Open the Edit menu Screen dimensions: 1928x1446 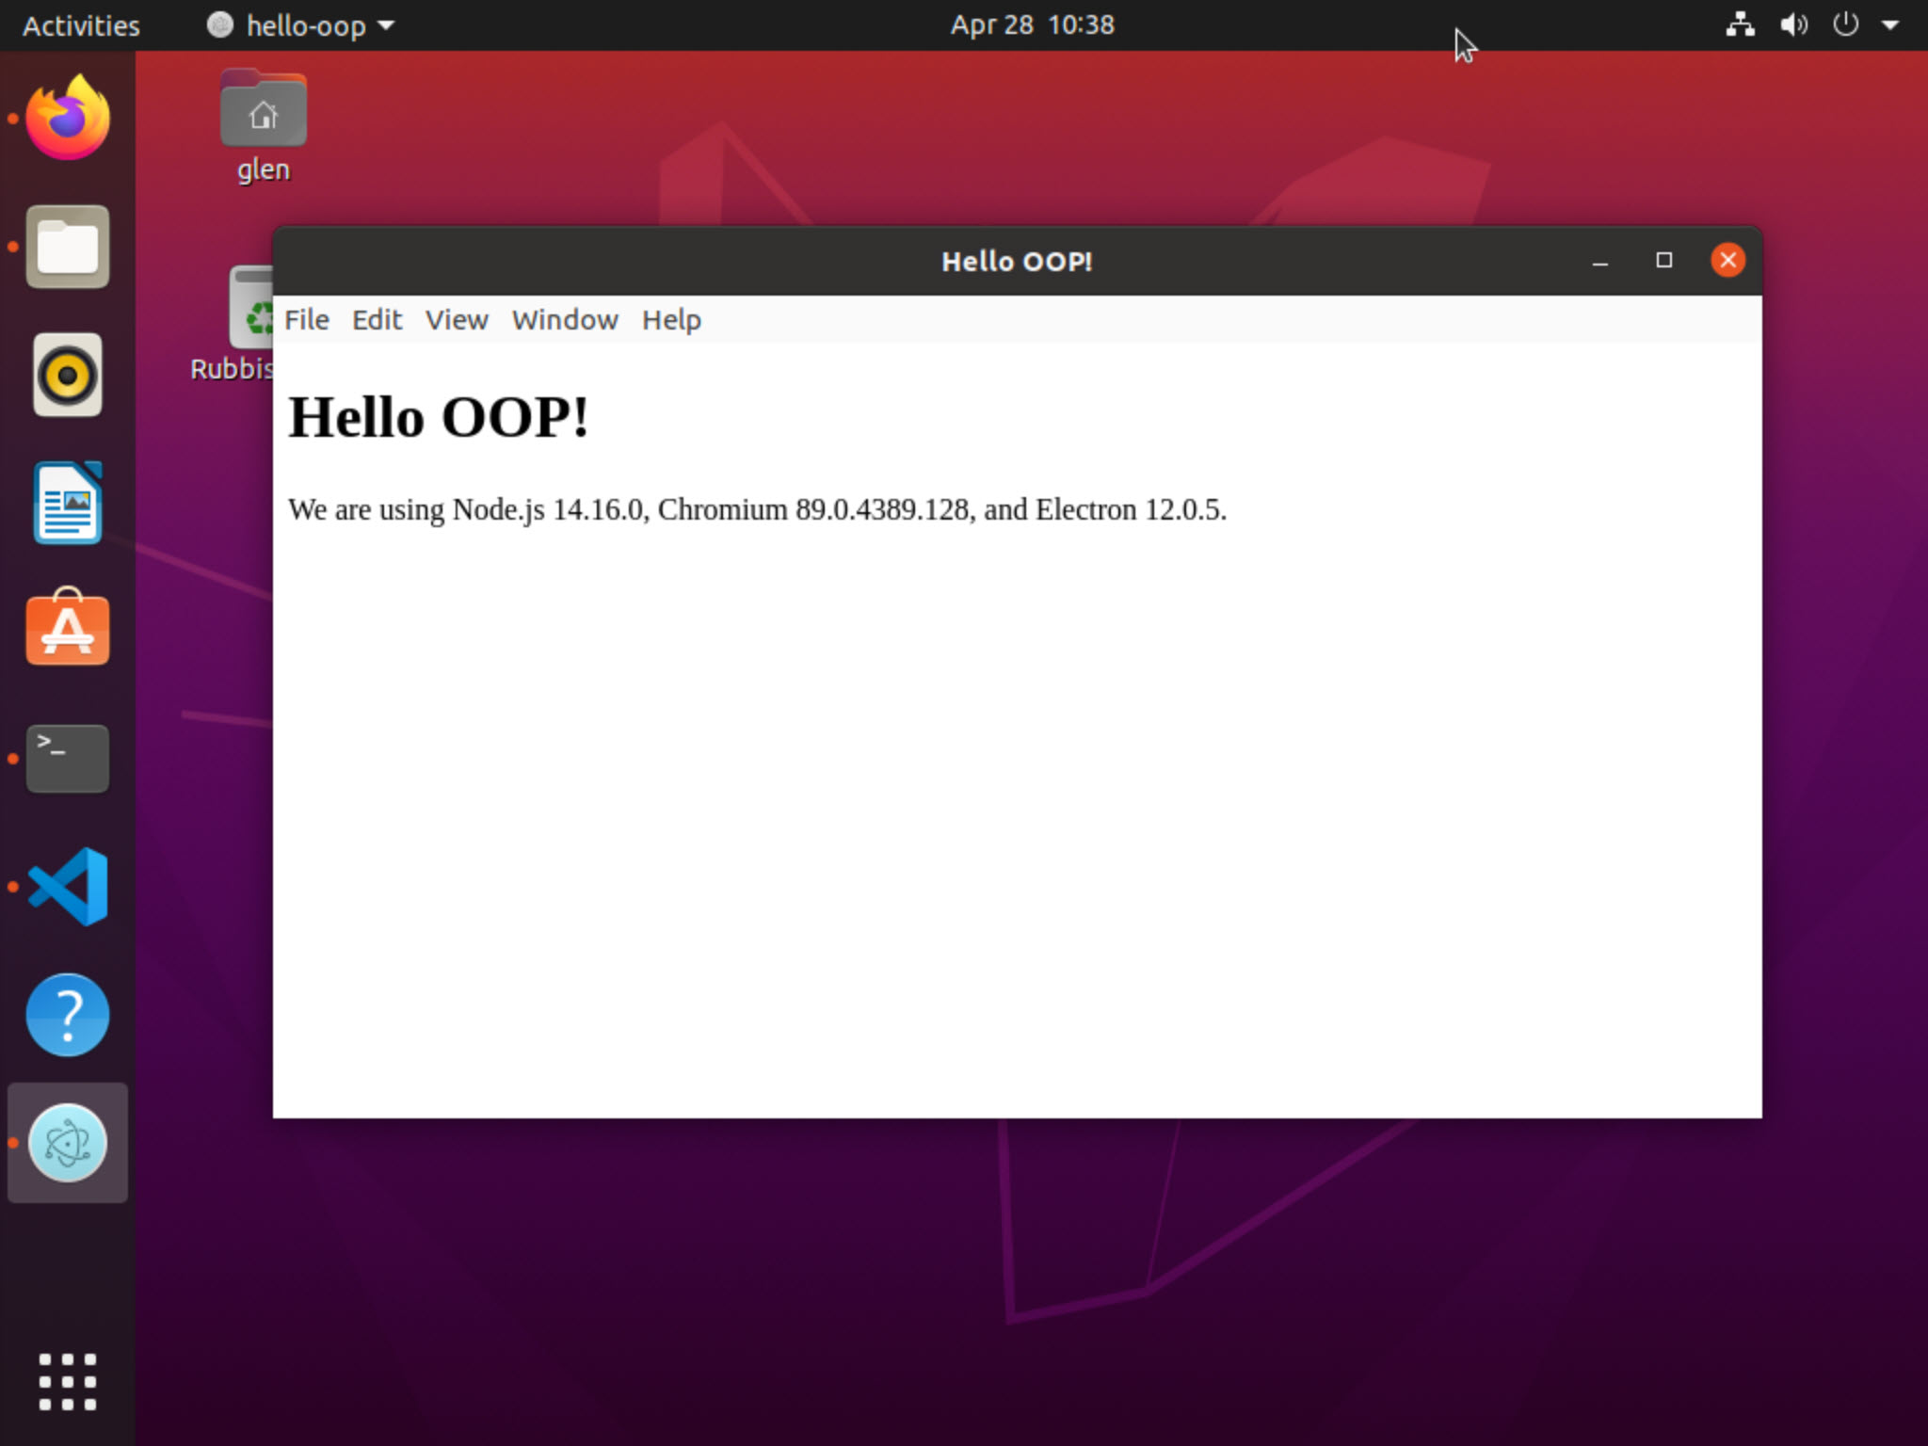(x=376, y=320)
